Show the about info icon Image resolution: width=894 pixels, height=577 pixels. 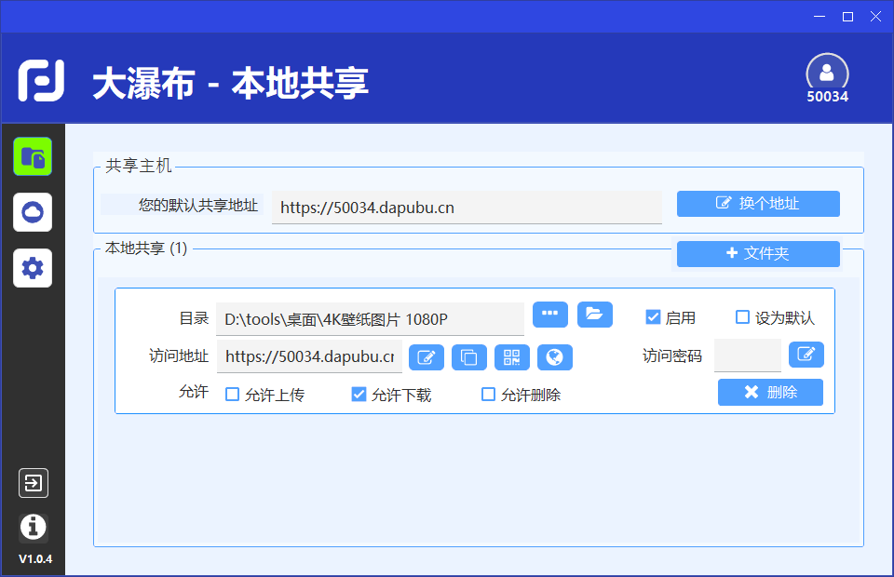[33, 527]
